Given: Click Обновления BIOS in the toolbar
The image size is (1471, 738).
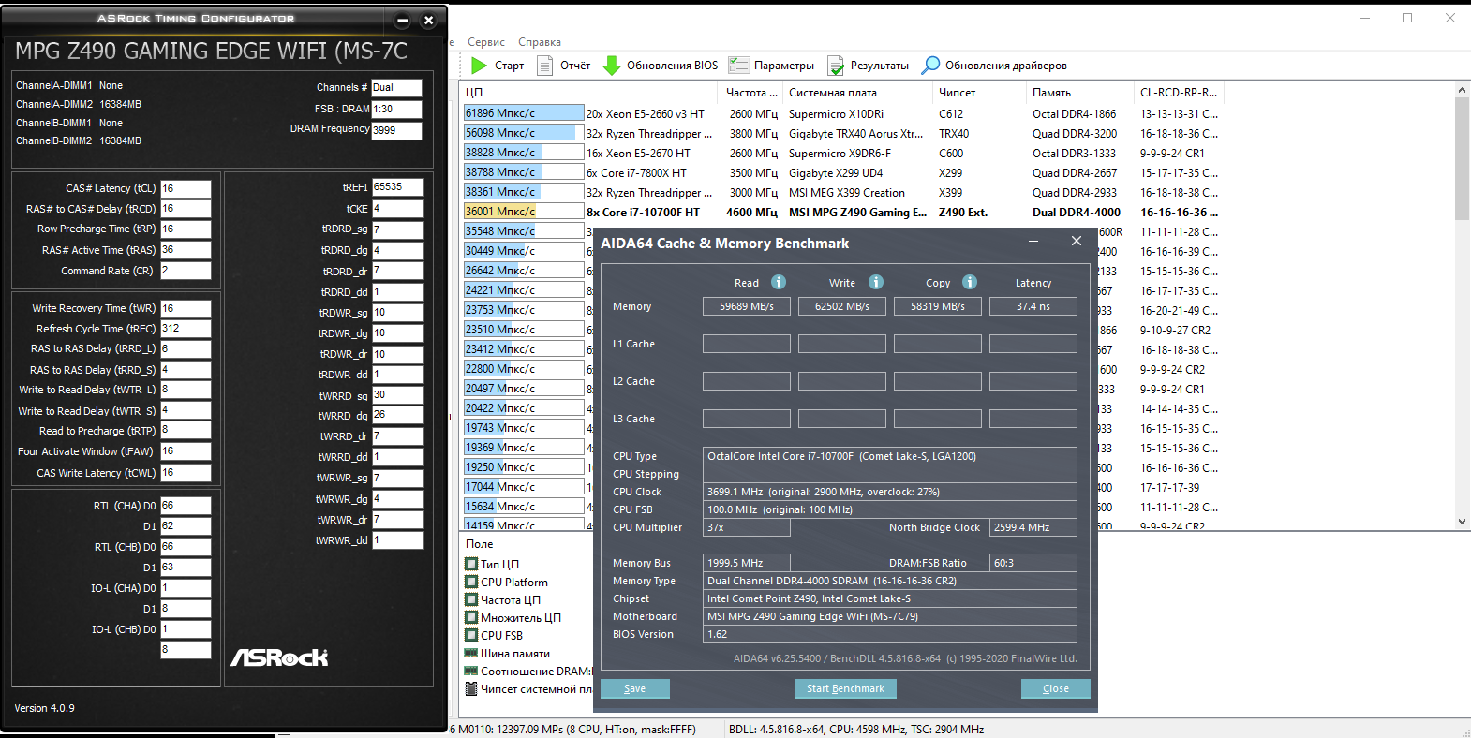Looking at the screenshot, I should click(660, 66).
